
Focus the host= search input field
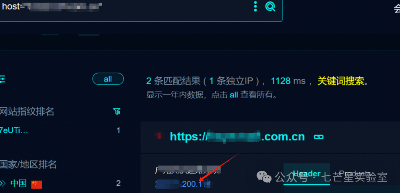(125, 6)
